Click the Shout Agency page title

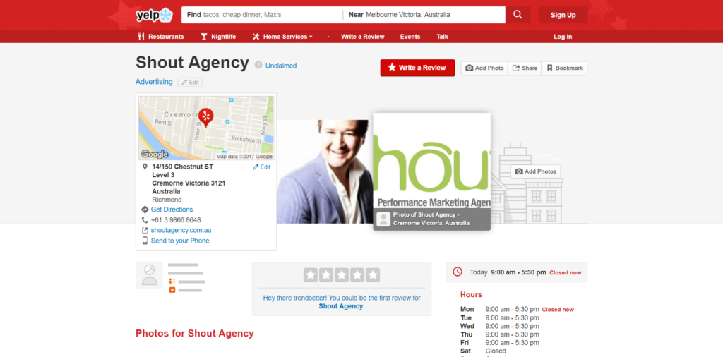192,63
